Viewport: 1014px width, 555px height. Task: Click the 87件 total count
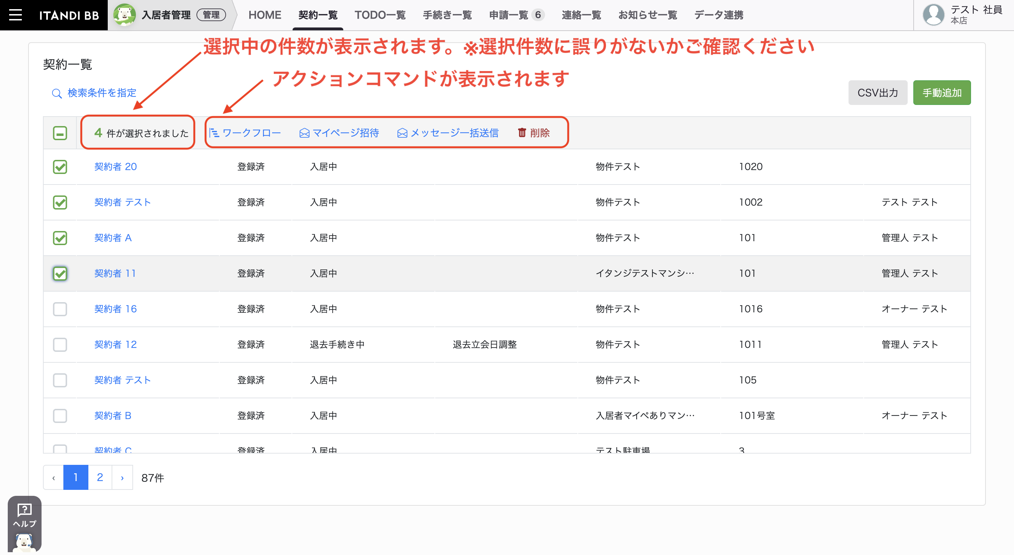coord(153,478)
